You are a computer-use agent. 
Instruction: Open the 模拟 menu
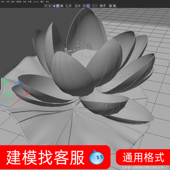pos(13,2)
